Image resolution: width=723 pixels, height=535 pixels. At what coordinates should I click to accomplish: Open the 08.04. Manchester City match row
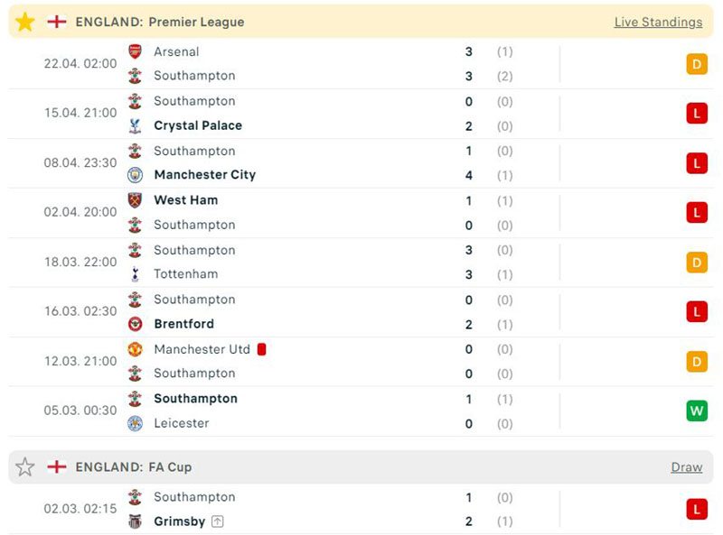pyautogui.click(x=361, y=163)
